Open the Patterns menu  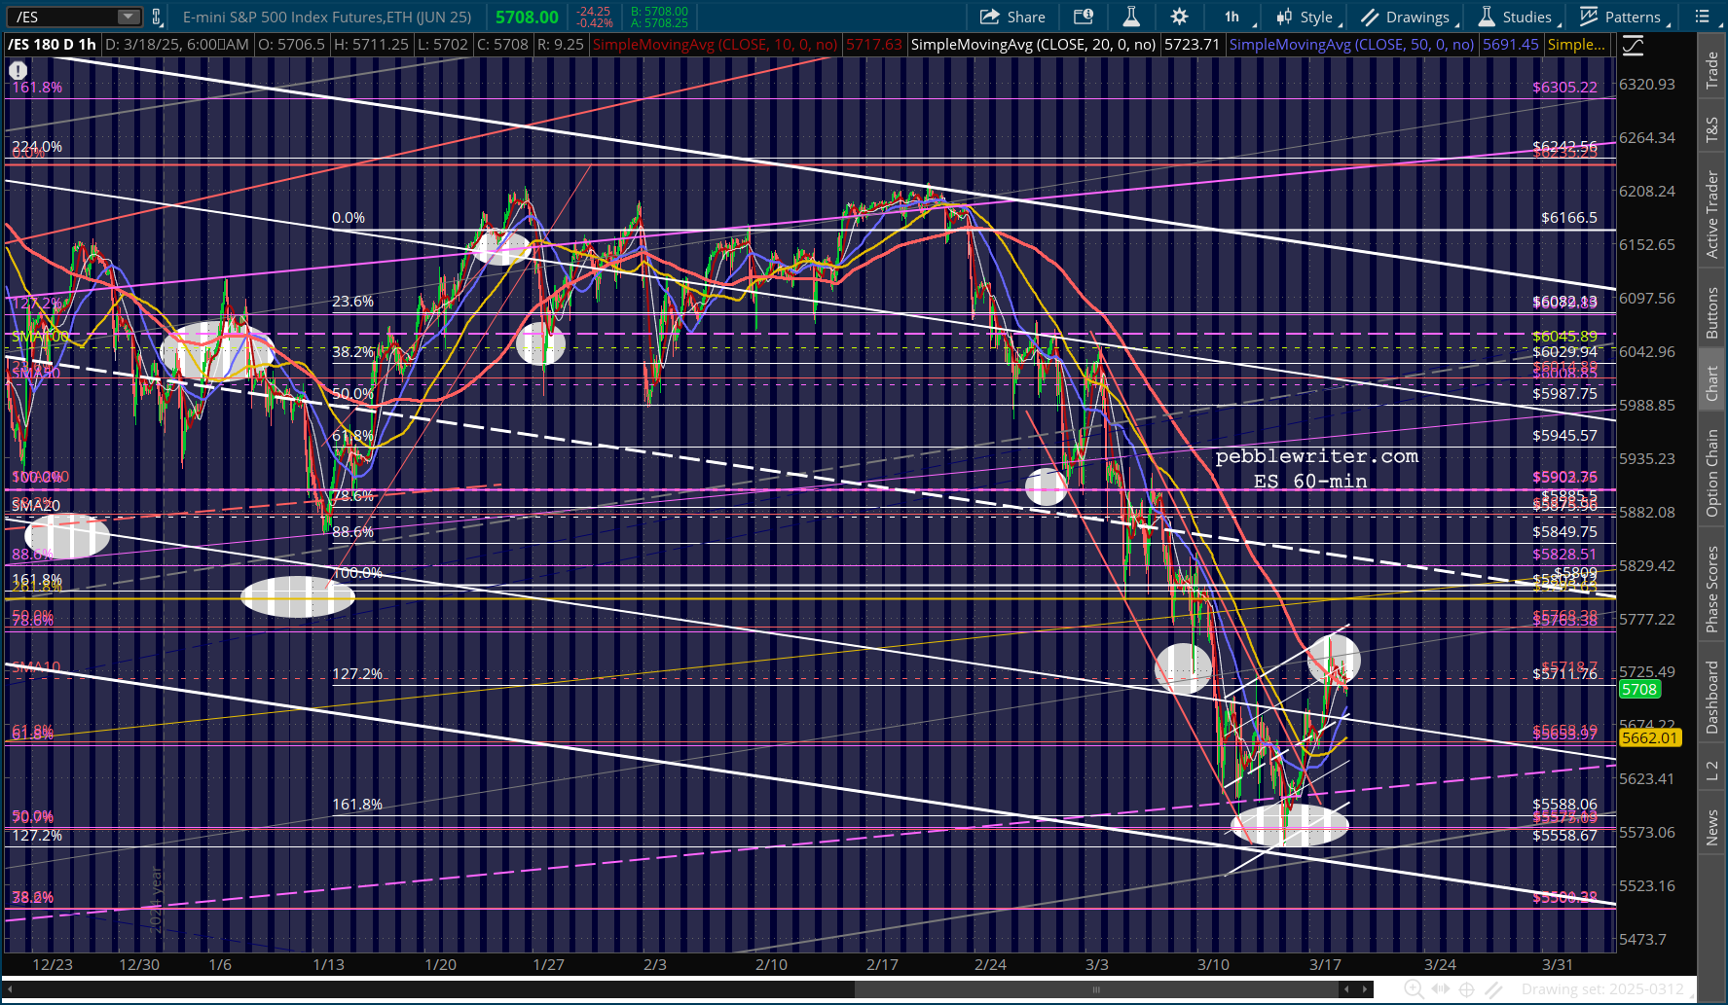coord(1621,17)
